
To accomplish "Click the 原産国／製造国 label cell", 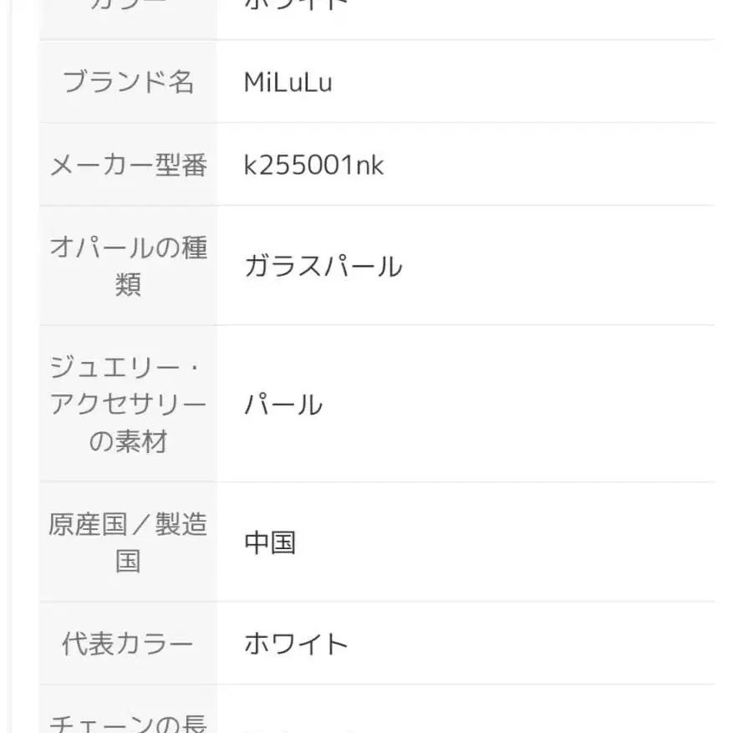I will point(128,542).
